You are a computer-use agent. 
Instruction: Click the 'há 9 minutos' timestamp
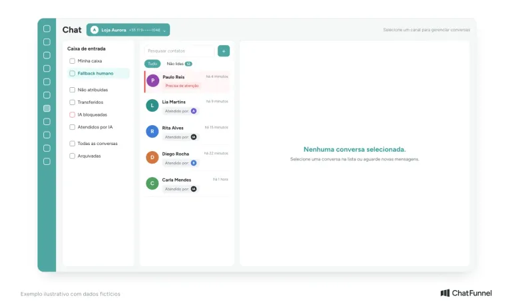(x=217, y=101)
